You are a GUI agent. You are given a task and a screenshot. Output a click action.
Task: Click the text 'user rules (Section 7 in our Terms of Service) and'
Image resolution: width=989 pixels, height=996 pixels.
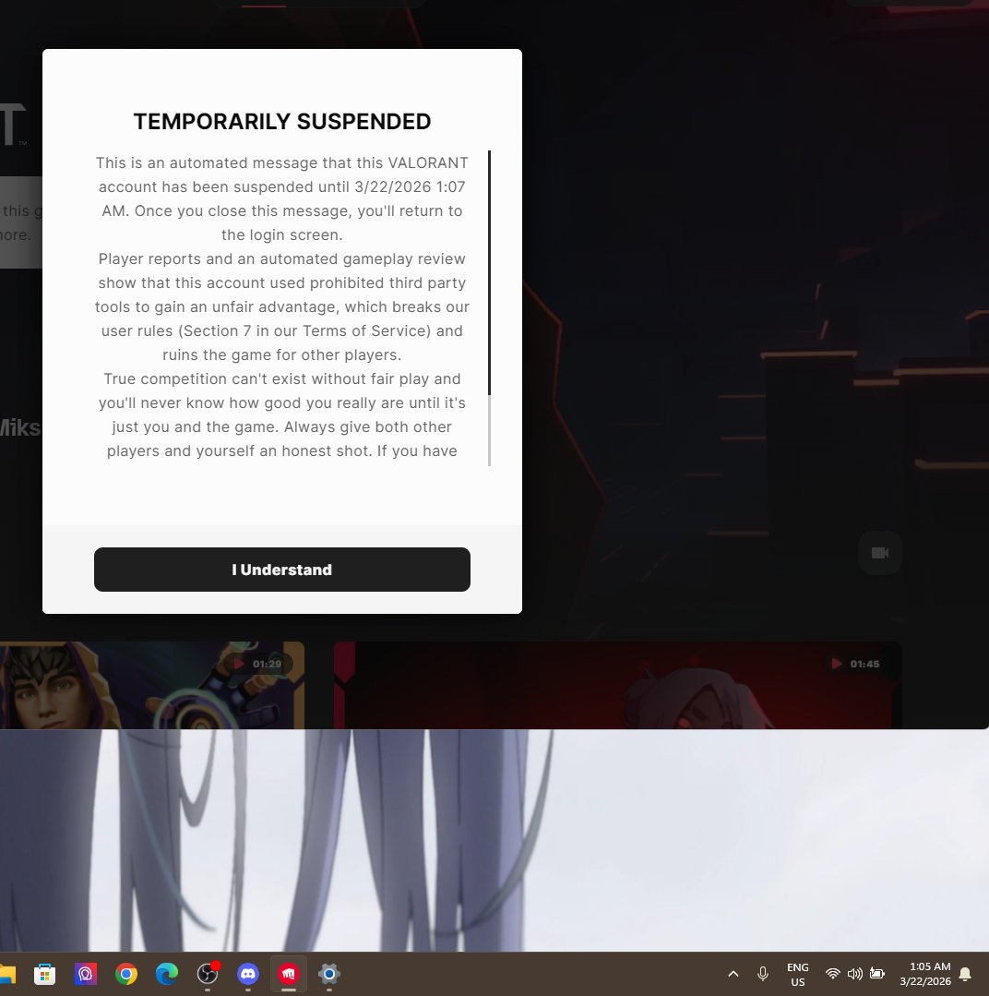[x=281, y=331]
